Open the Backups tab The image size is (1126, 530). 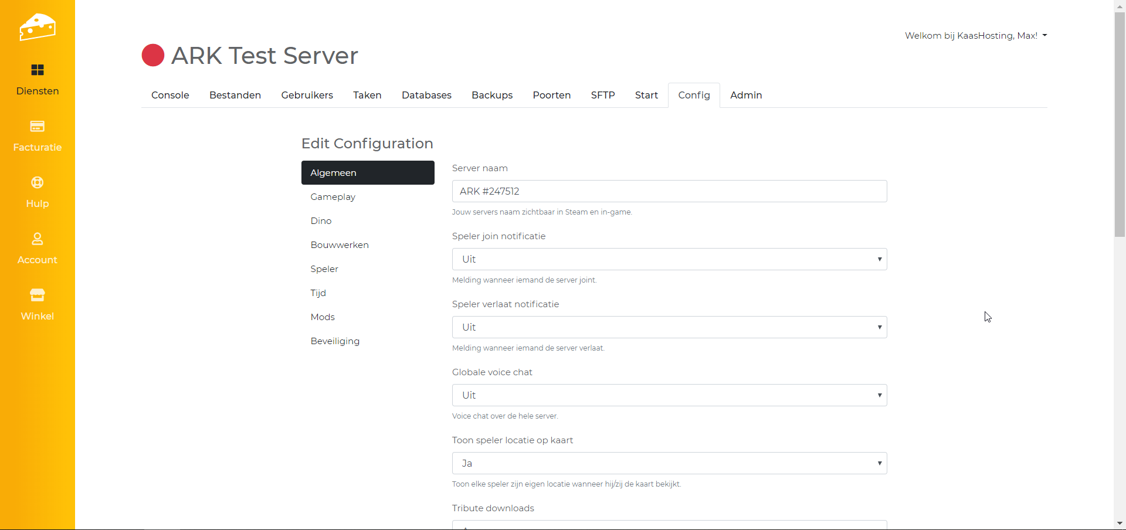pyautogui.click(x=492, y=95)
